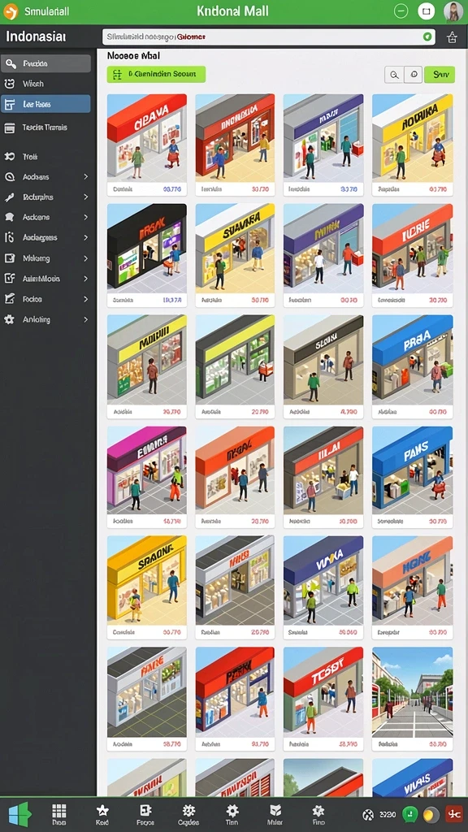Click the basket icon beside the search bar
468x832 pixels.
point(452,37)
